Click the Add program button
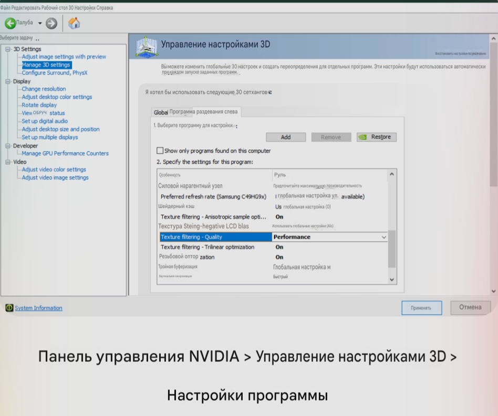This screenshot has height=416, width=498. 286,137
